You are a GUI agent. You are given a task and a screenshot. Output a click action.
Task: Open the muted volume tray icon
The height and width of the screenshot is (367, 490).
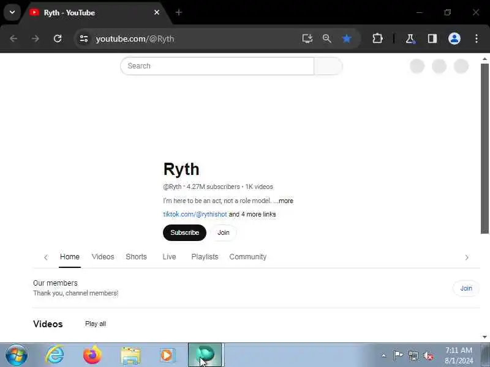pyautogui.click(x=428, y=355)
